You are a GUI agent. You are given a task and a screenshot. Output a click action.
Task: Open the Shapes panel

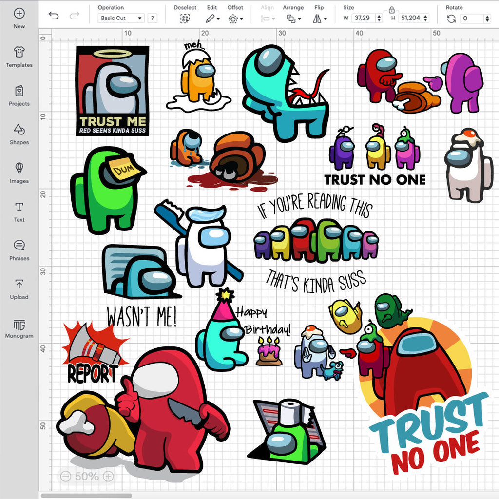[x=19, y=130]
